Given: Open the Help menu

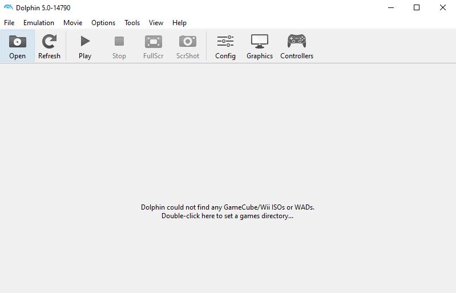Looking at the screenshot, I should coord(179,23).
